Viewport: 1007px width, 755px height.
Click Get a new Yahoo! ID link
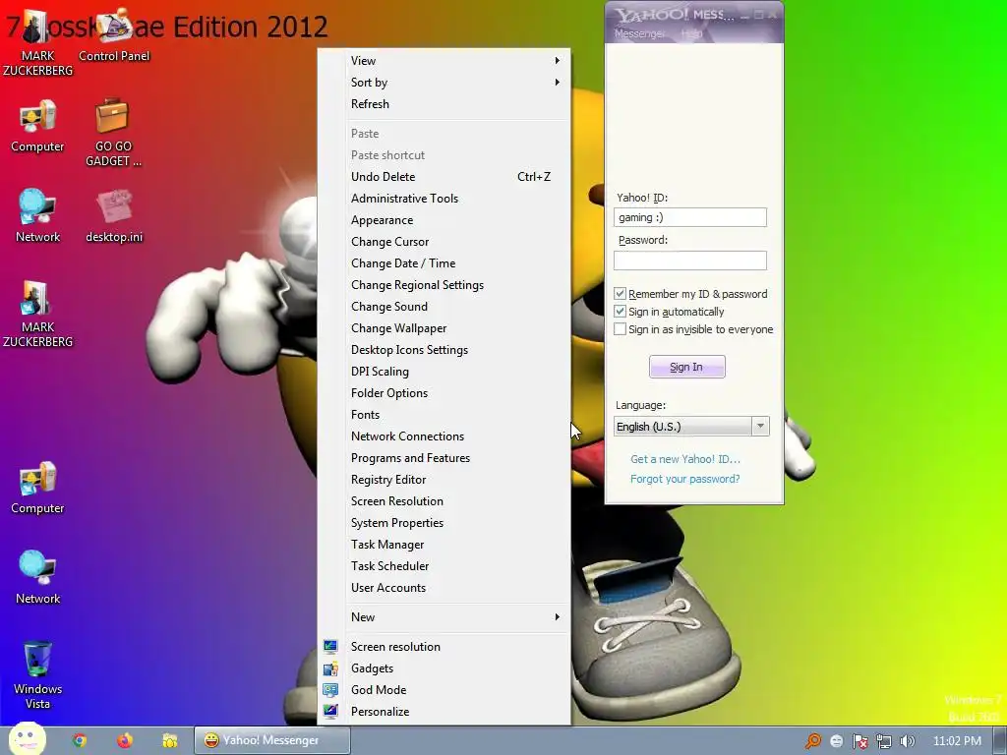tap(685, 459)
